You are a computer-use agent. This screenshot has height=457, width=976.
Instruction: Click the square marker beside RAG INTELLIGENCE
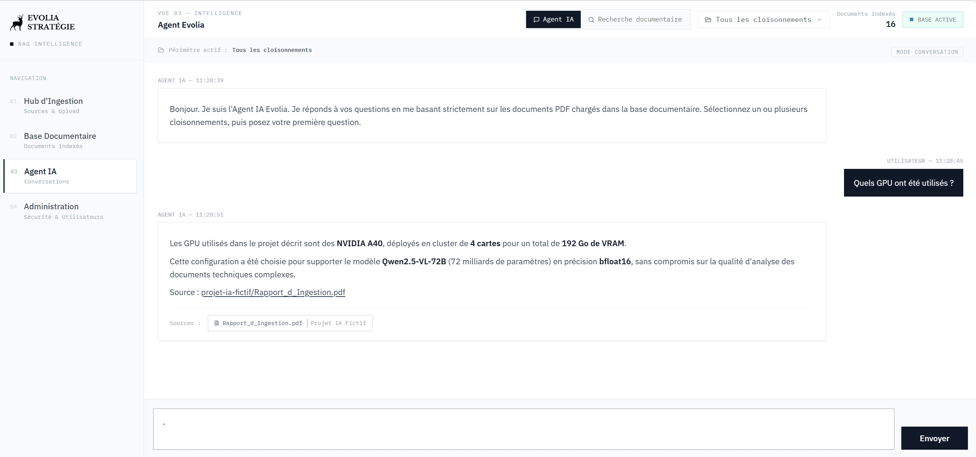click(12, 44)
